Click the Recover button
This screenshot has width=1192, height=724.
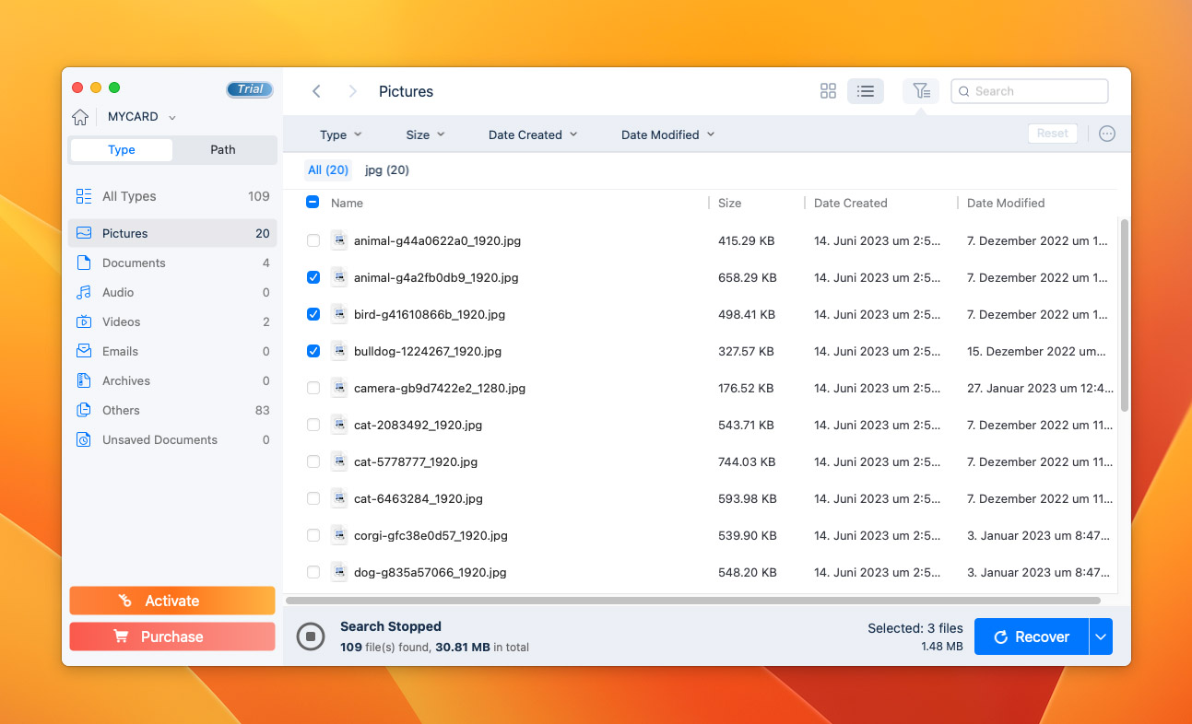tap(1031, 636)
